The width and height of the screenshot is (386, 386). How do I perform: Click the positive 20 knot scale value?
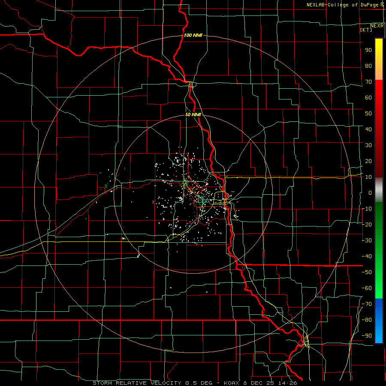[368, 161]
